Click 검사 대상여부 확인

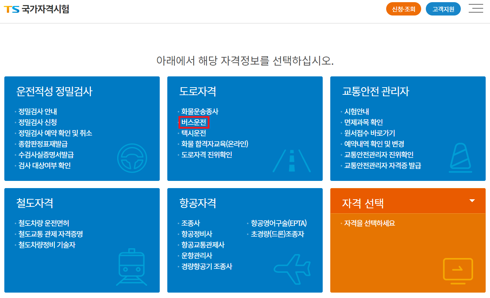(44, 166)
